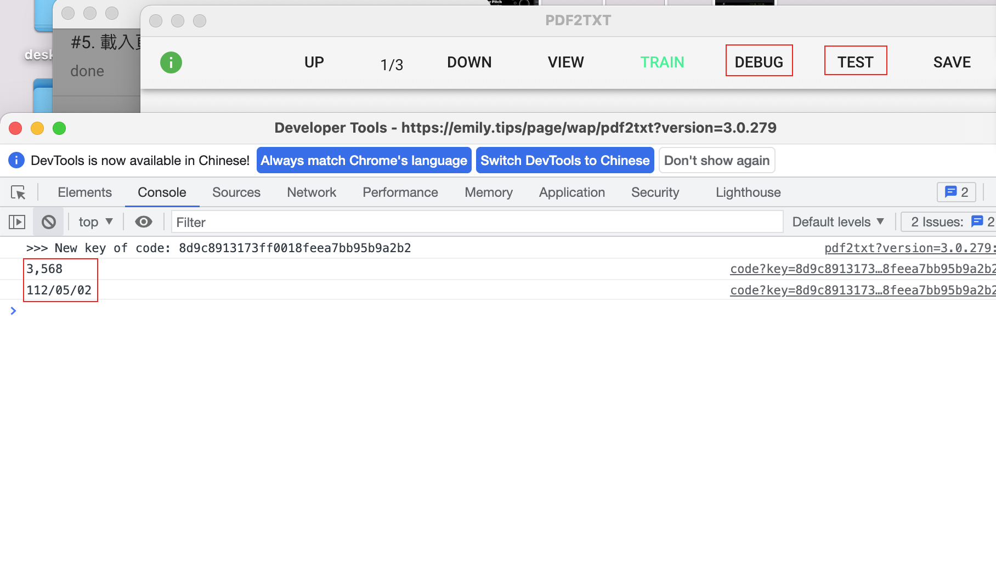Dismiss with Don't show again
The height and width of the screenshot is (580, 996).
click(716, 161)
